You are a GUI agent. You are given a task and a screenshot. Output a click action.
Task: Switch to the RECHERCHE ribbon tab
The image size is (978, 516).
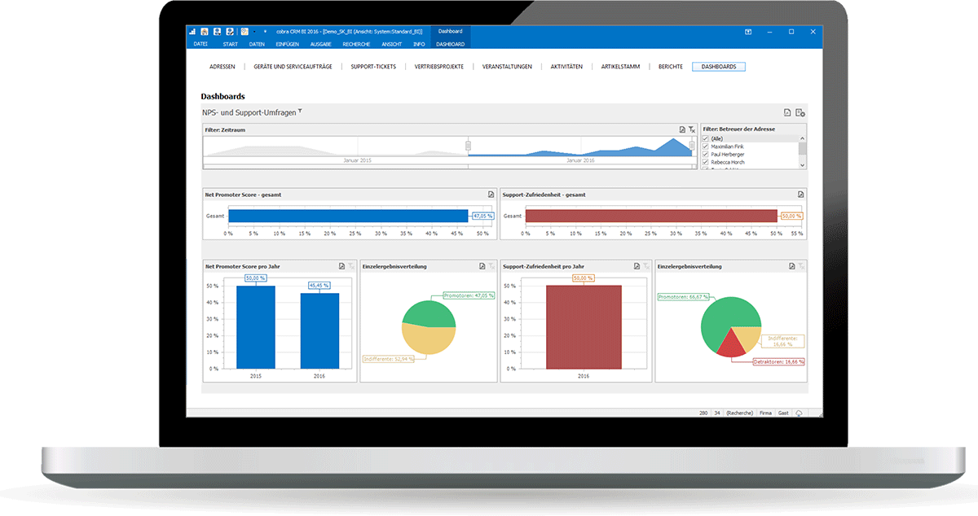356,43
